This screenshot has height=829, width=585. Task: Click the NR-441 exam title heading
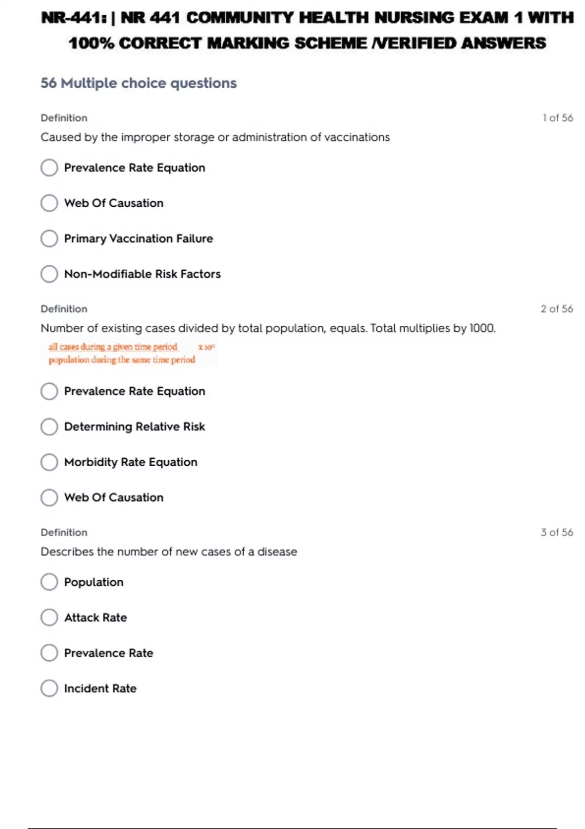tap(307, 30)
